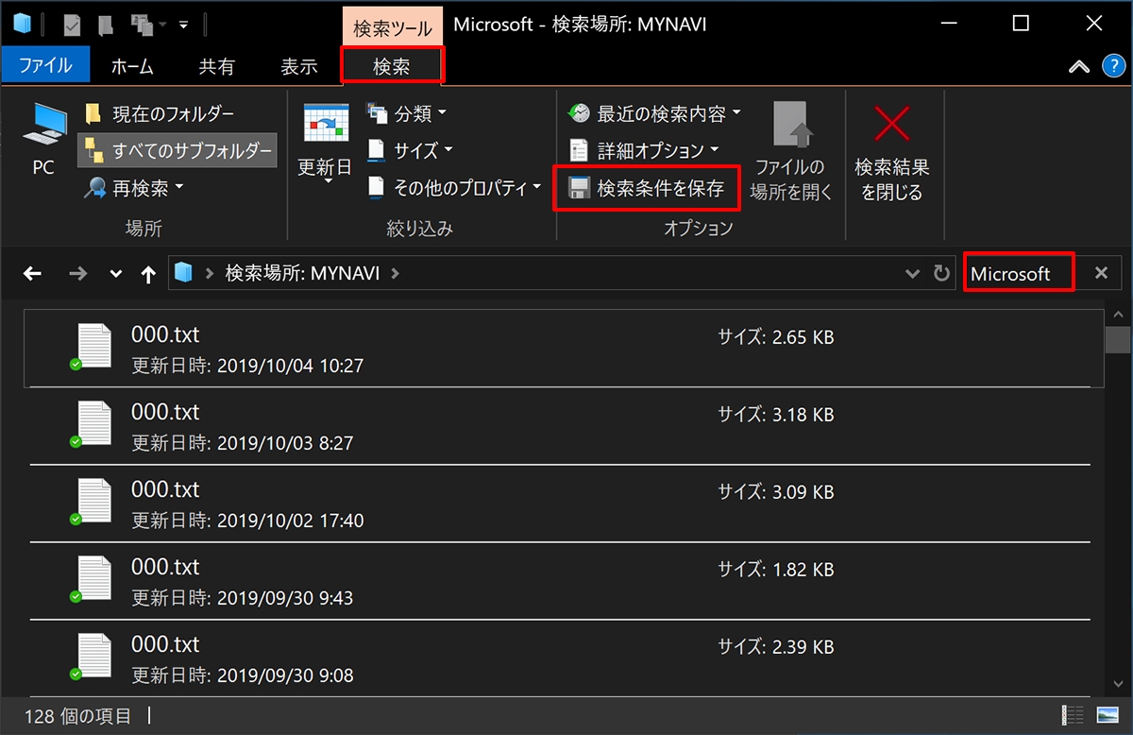
Task: Click the window system icon in title bar
Action: pos(22,23)
